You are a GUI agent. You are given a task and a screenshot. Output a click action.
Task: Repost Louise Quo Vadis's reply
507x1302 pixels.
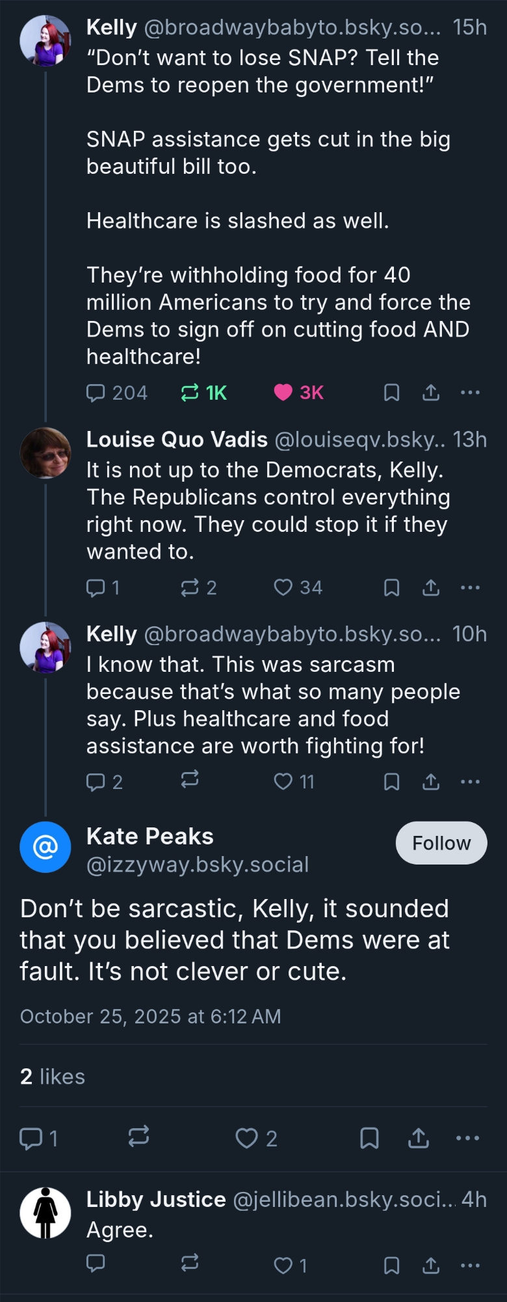(x=190, y=587)
